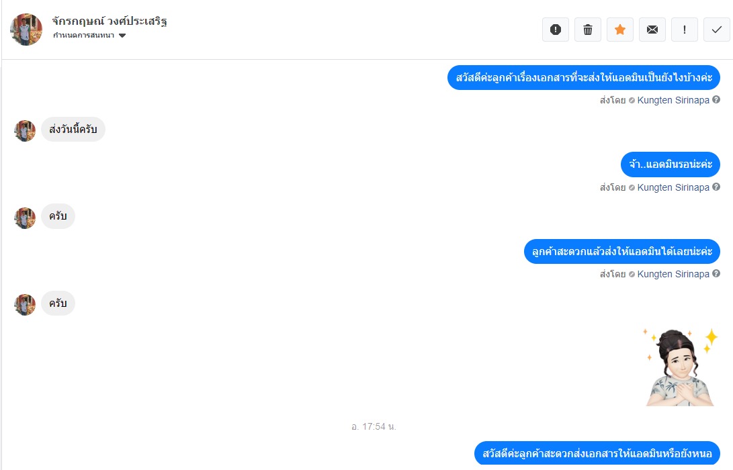Select the ส่งวันนี้ครับ message bubble
Screen dimensions: 733x470
click(73, 130)
